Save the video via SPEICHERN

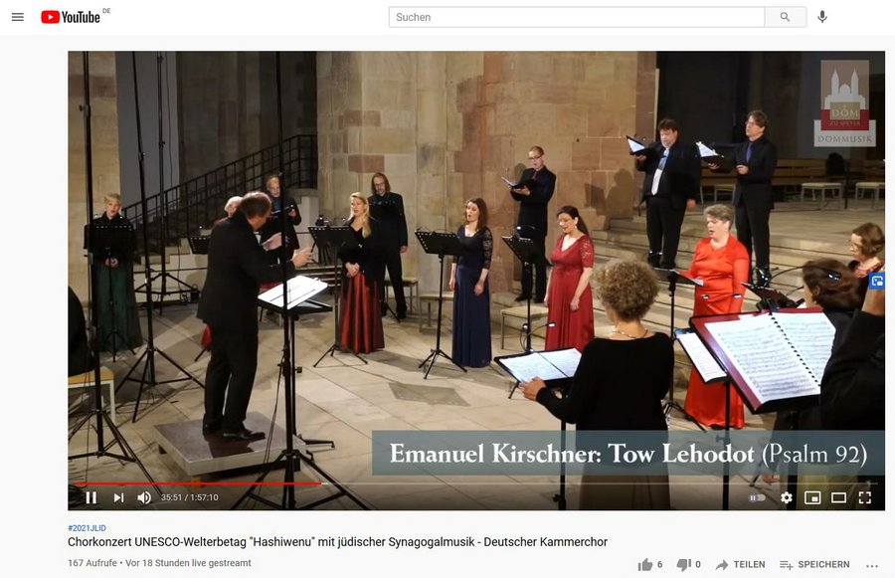click(x=814, y=565)
